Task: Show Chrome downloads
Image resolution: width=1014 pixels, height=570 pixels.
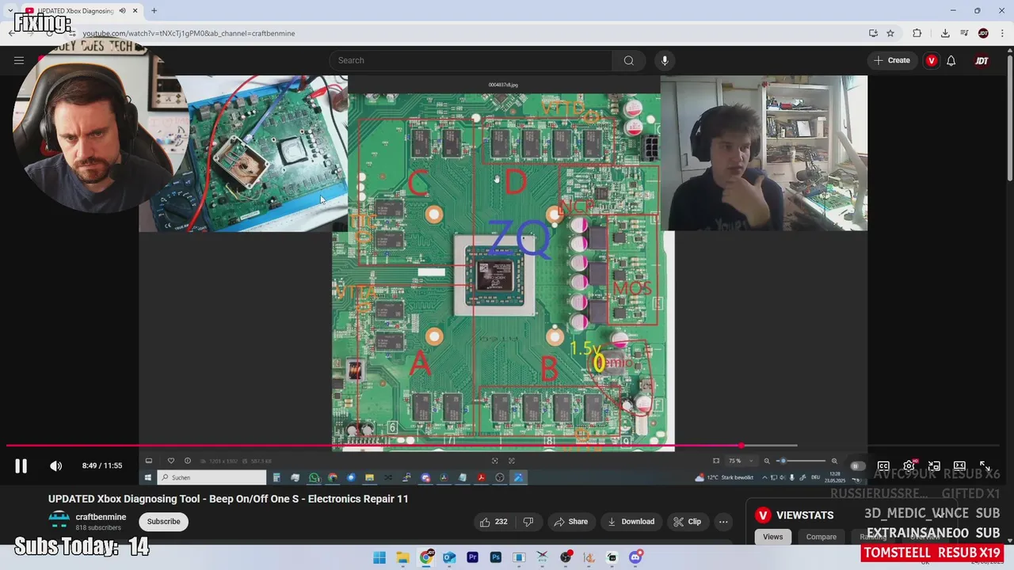Action: click(x=945, y=33)
